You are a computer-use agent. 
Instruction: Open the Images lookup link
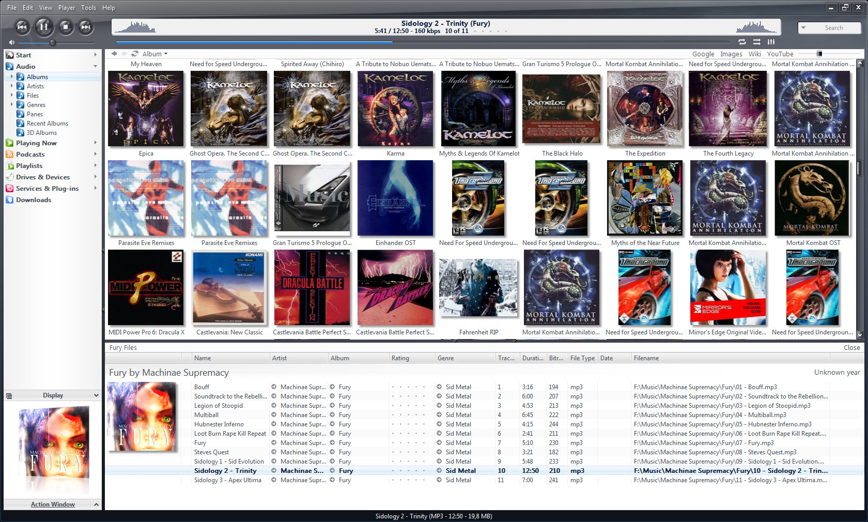(x=731, y=54)
